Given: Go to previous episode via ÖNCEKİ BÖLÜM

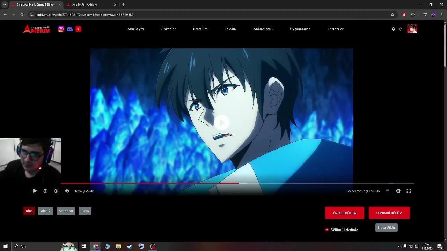Looking at the screenshot, I should click(345, 213).
